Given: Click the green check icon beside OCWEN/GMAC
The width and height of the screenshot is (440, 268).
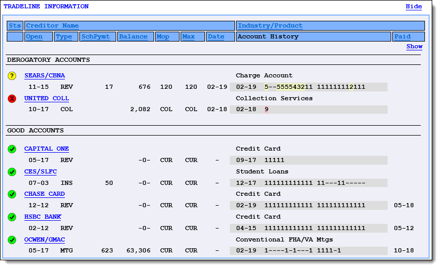Looking at the screenshot, I should tap(12, 239).
